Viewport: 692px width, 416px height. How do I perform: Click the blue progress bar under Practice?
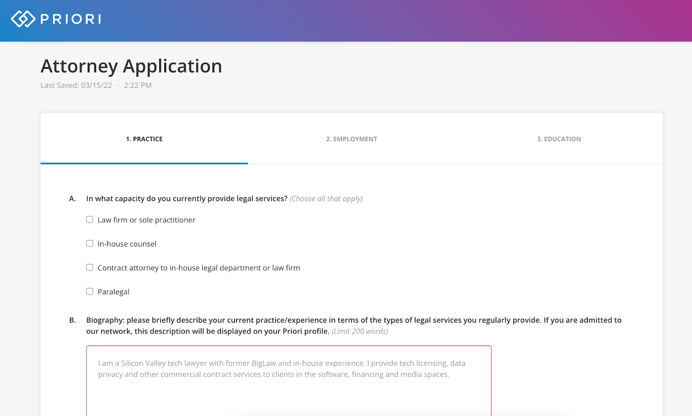coord(144,164)
